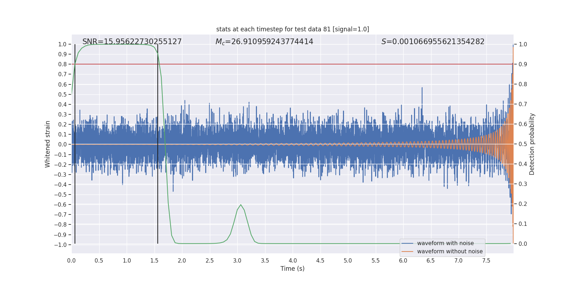Click the 4.0 time axis tick label
571x285 pixels.
tap(293, 260)
